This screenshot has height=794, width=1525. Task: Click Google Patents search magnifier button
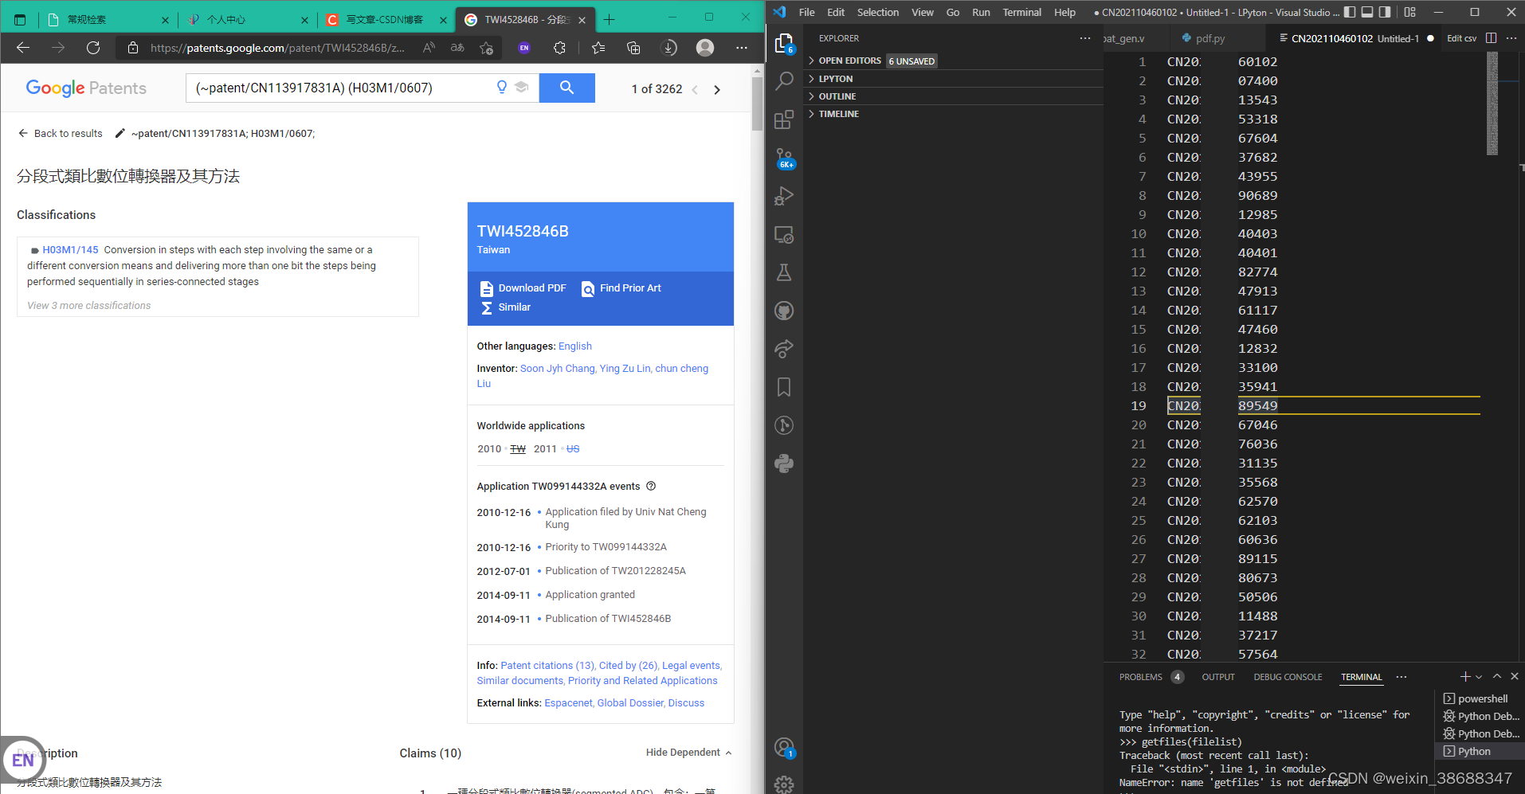566,88
